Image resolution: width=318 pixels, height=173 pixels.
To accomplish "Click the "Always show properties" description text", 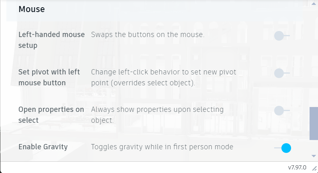I will coord(157,115).
